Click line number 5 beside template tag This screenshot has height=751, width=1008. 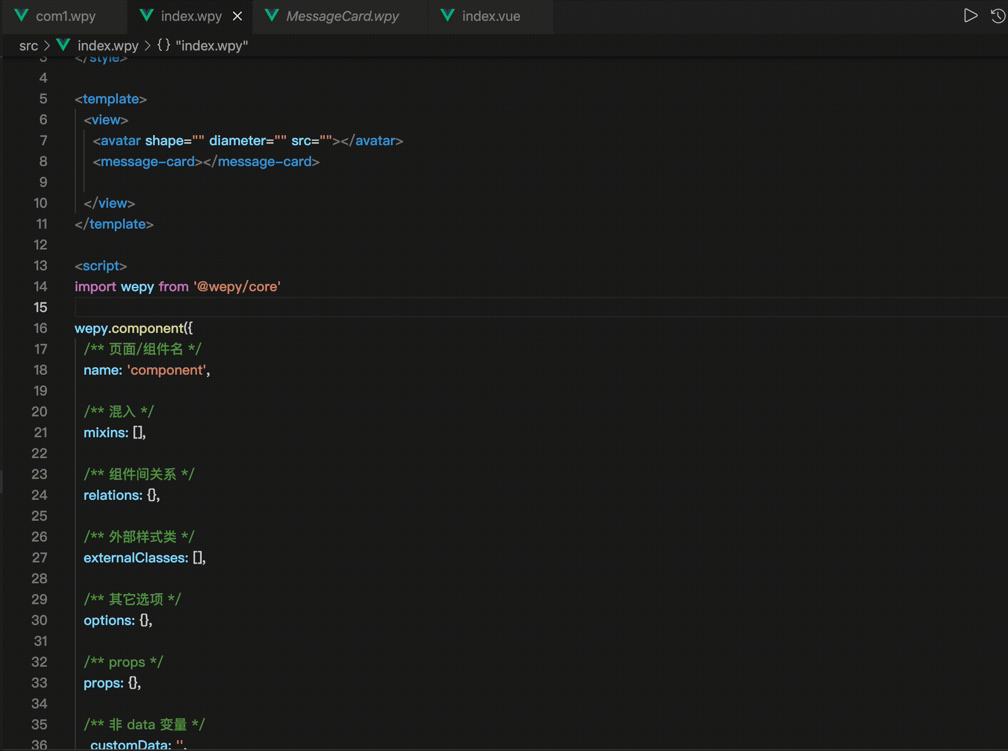[43, 99]
